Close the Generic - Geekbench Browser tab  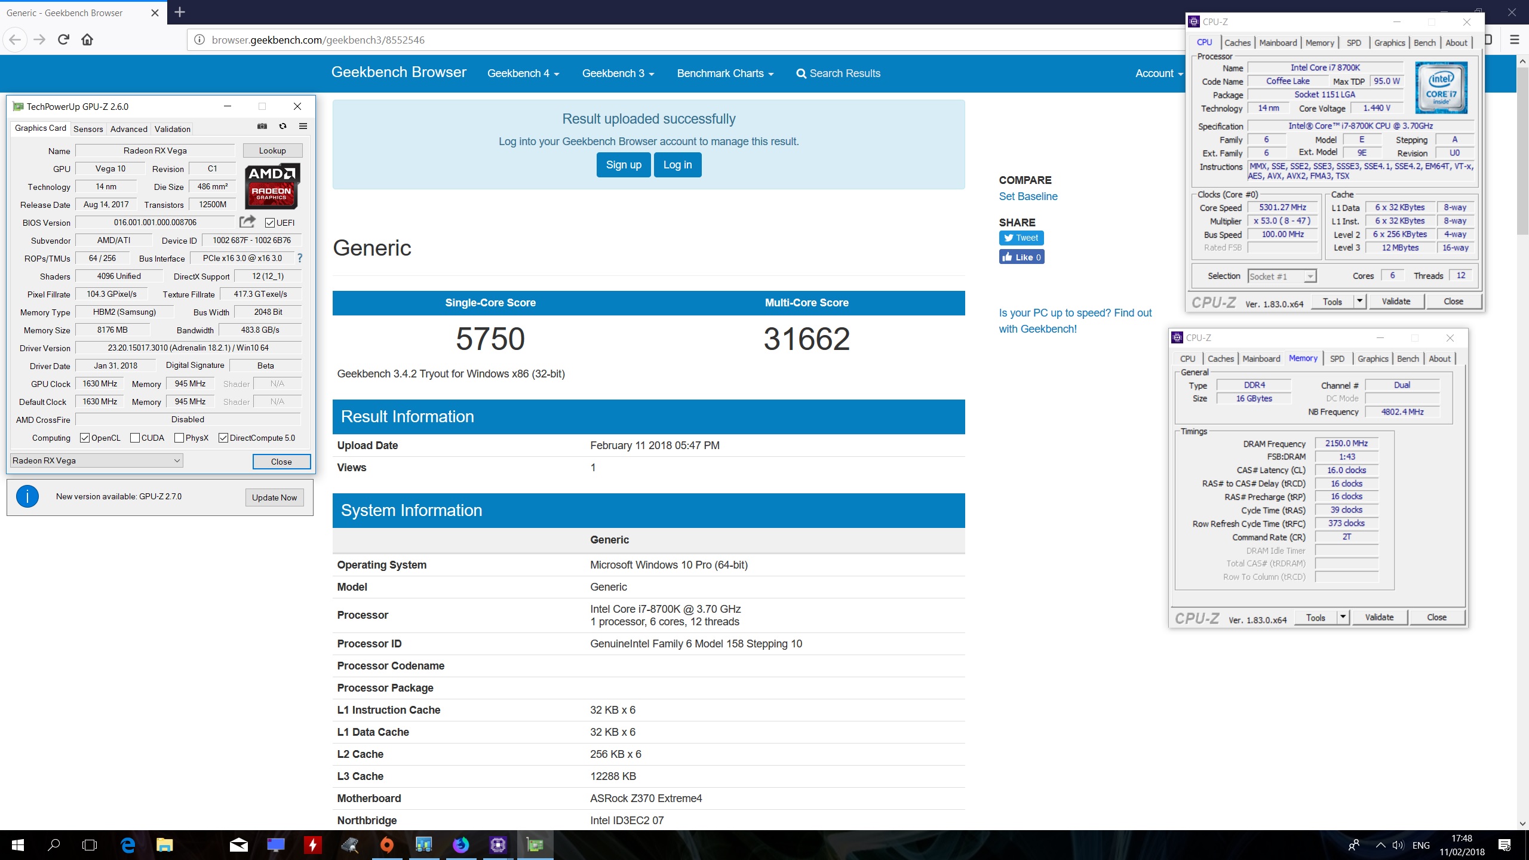(155, 13)
